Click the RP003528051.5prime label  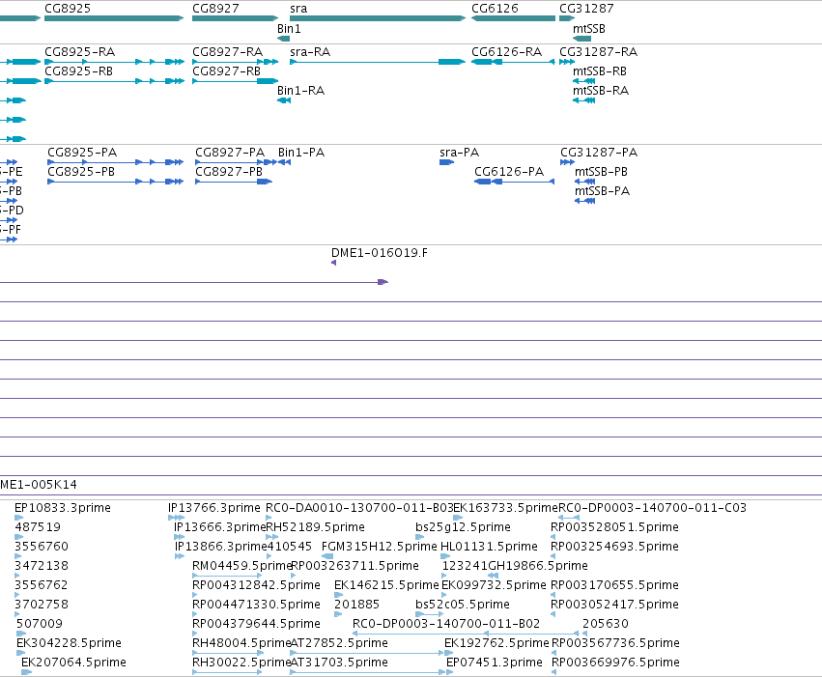tap(615, 527)
